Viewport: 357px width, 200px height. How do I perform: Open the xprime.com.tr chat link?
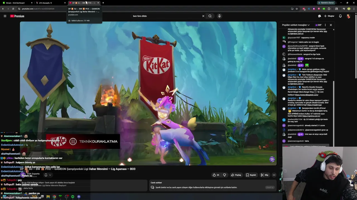311,116
